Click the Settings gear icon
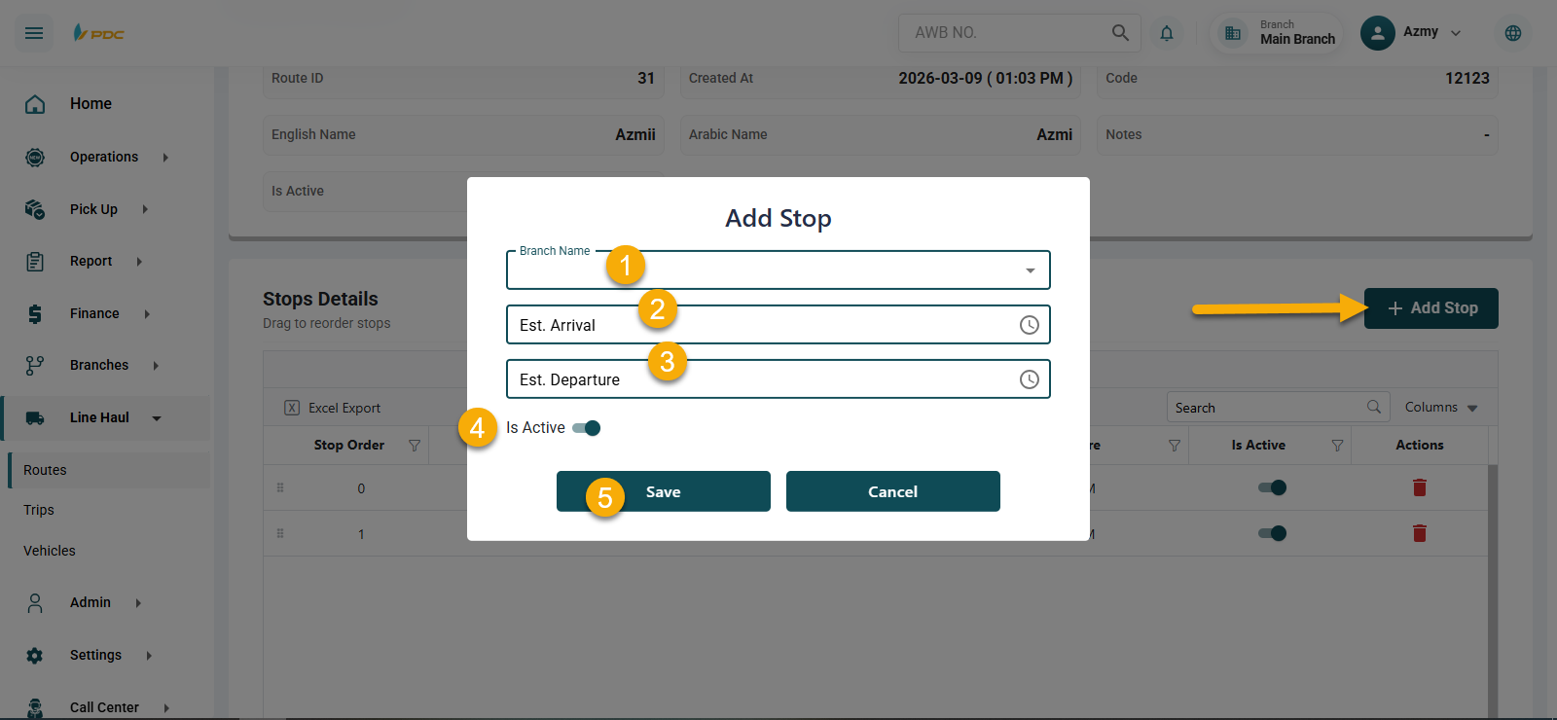 [x=35, y=656]
